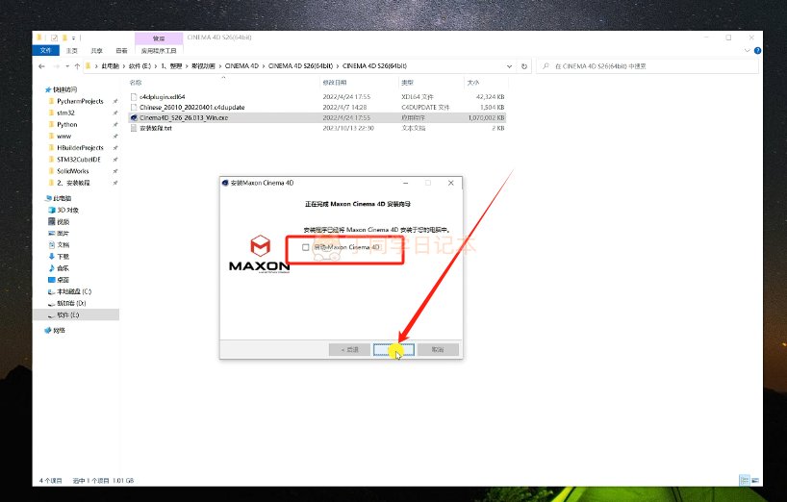Viewport: 787px width, 502px height.
Task: Sort files by the 大小 column header
Action: pyautogui.click(x=473, y=83)
